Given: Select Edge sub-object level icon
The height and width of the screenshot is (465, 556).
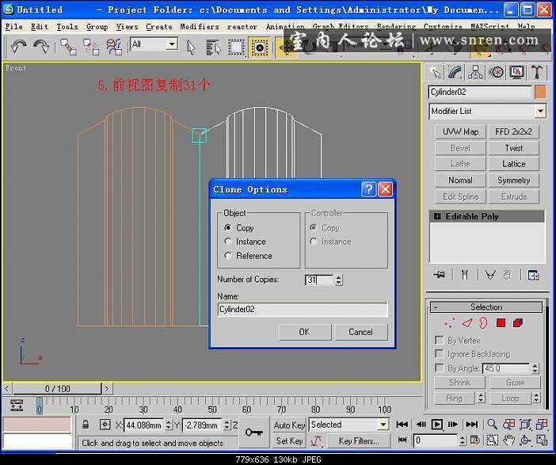Looking at the screenshot, I should click(467, 323).
